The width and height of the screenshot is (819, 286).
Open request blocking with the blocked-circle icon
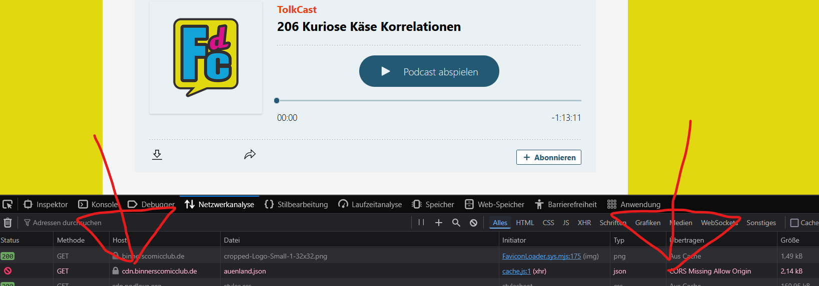[x=473, y=223]
